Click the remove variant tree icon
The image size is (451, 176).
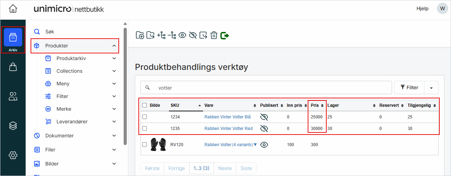(x=171, y=35)
